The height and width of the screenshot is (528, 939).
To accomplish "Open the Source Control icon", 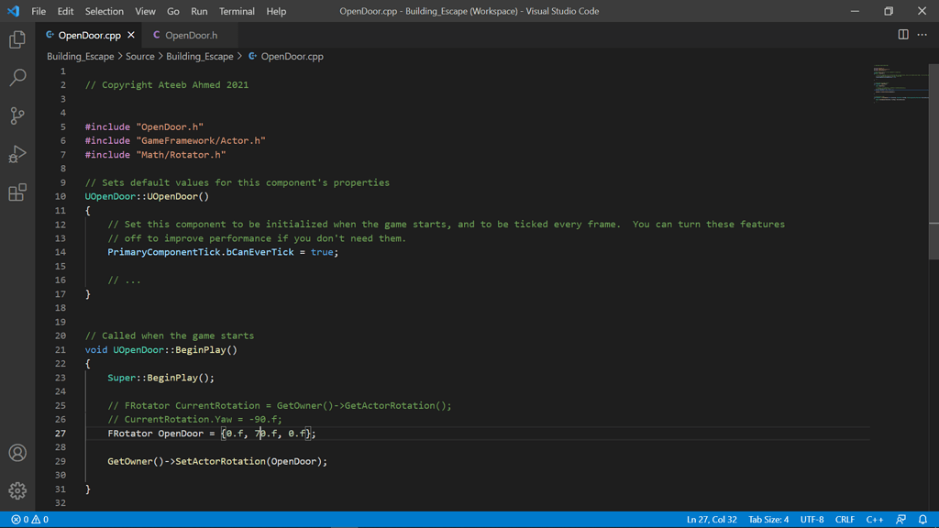I will [17, 115].
